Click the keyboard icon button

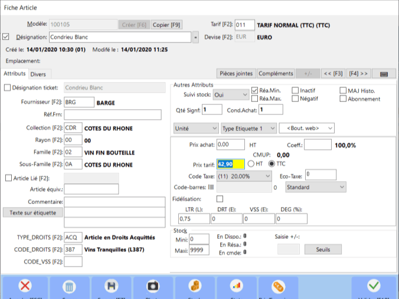click(384, 74)
